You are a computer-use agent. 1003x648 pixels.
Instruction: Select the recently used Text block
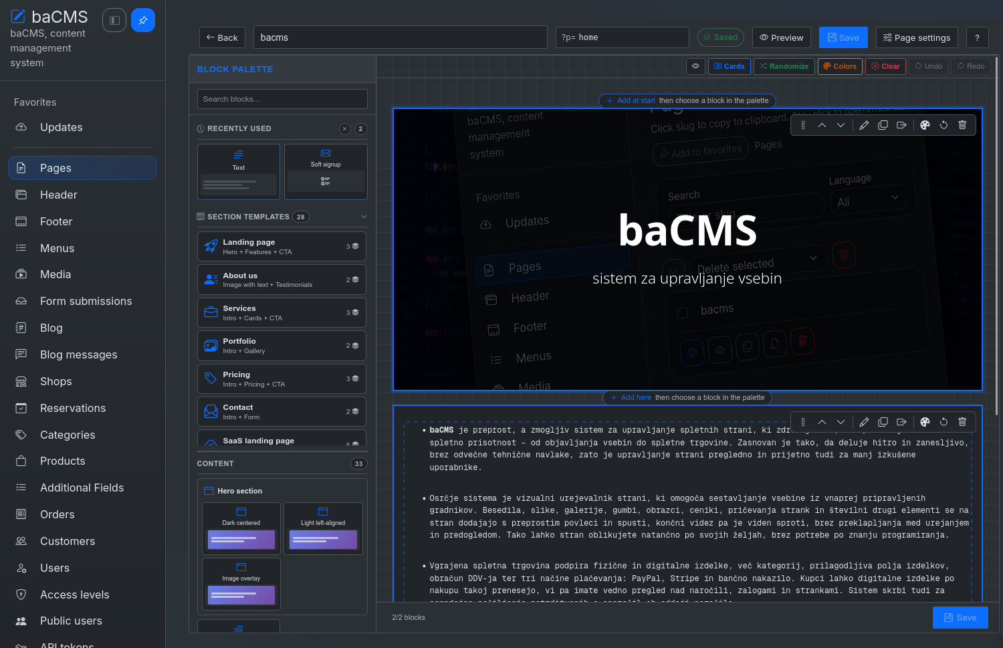click(239, 171)
